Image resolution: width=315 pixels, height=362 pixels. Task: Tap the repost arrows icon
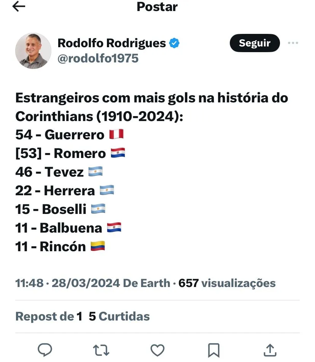pos(101,350)
